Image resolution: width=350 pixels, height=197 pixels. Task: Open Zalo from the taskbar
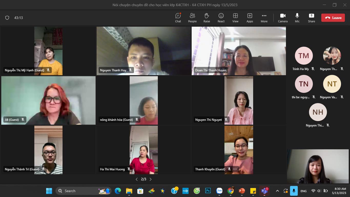point(219,191)
